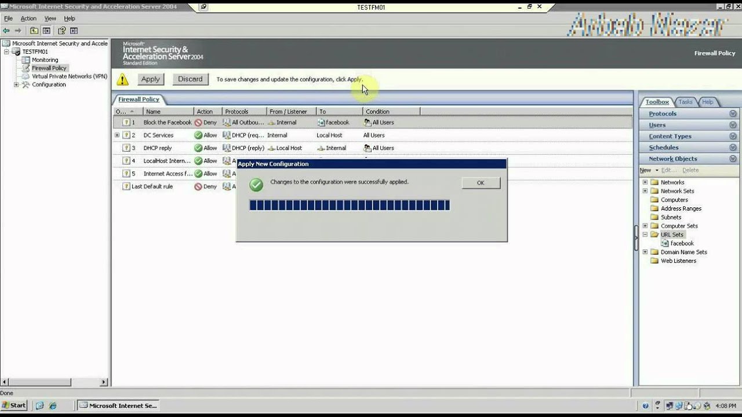This screenshot has height=417, width=742.
Task: Expand the DC Services rule group
Action: pos(117,136)
